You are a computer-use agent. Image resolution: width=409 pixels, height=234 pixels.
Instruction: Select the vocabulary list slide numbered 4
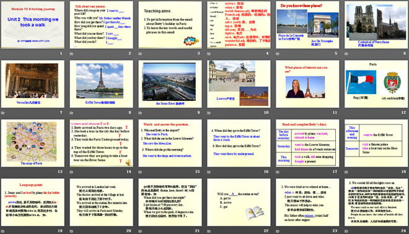point(239,25)
